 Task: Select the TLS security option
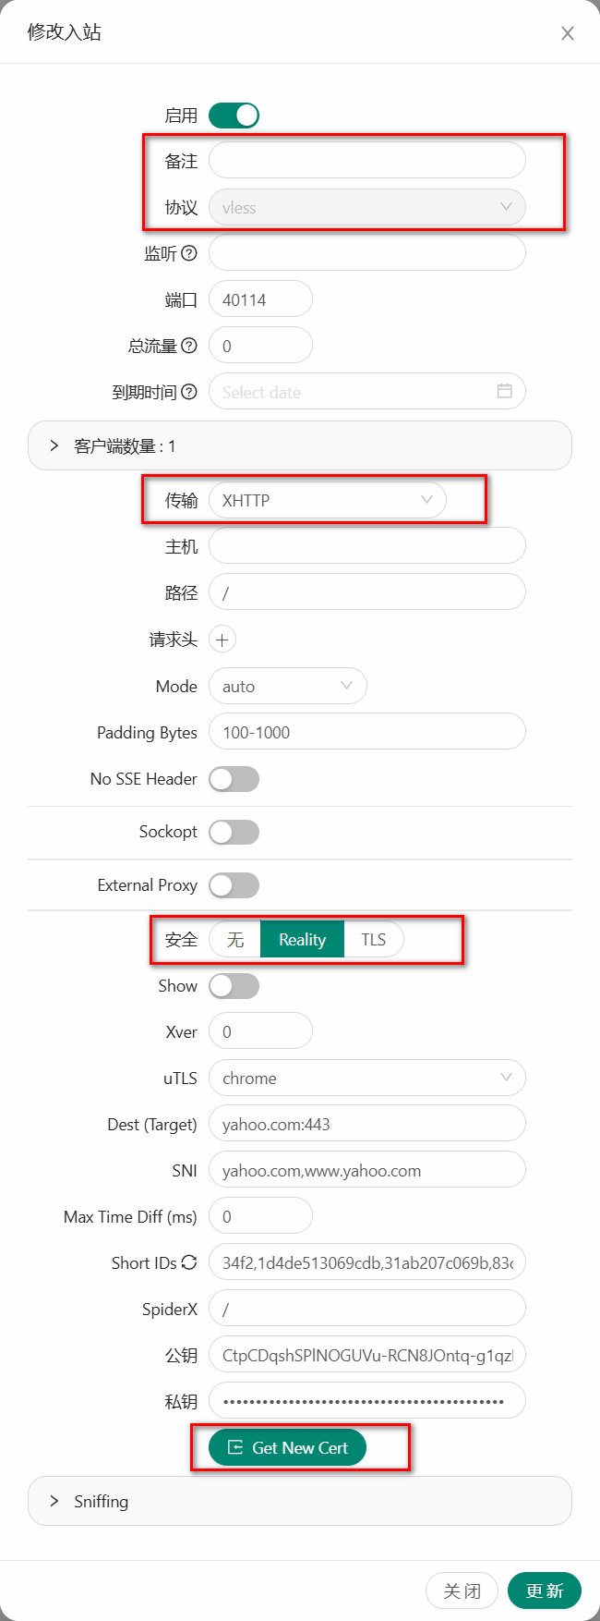click(x=373, y=939)
